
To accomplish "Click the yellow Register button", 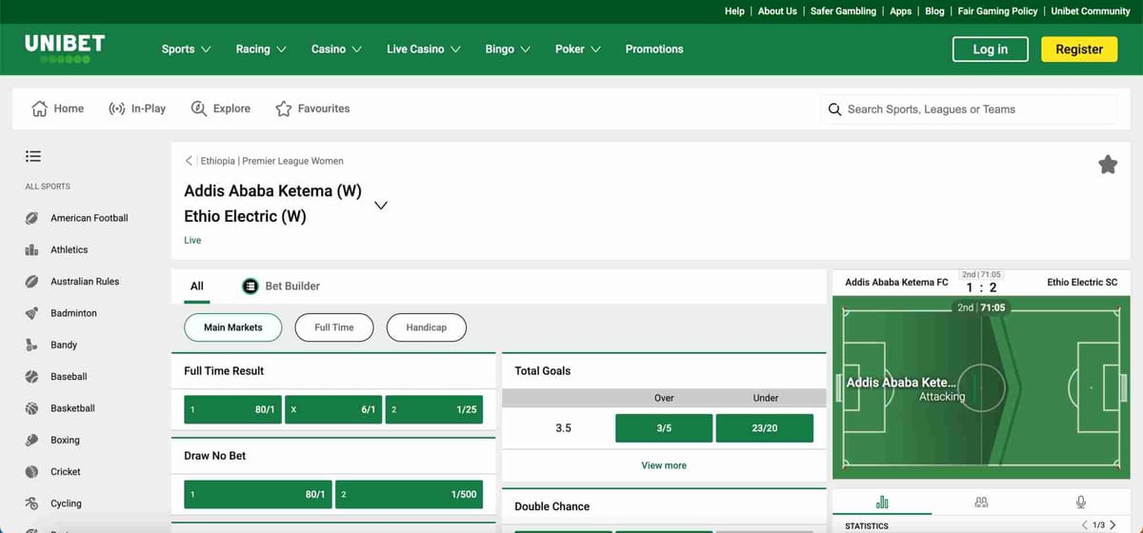I will (x=1079, y=49).
